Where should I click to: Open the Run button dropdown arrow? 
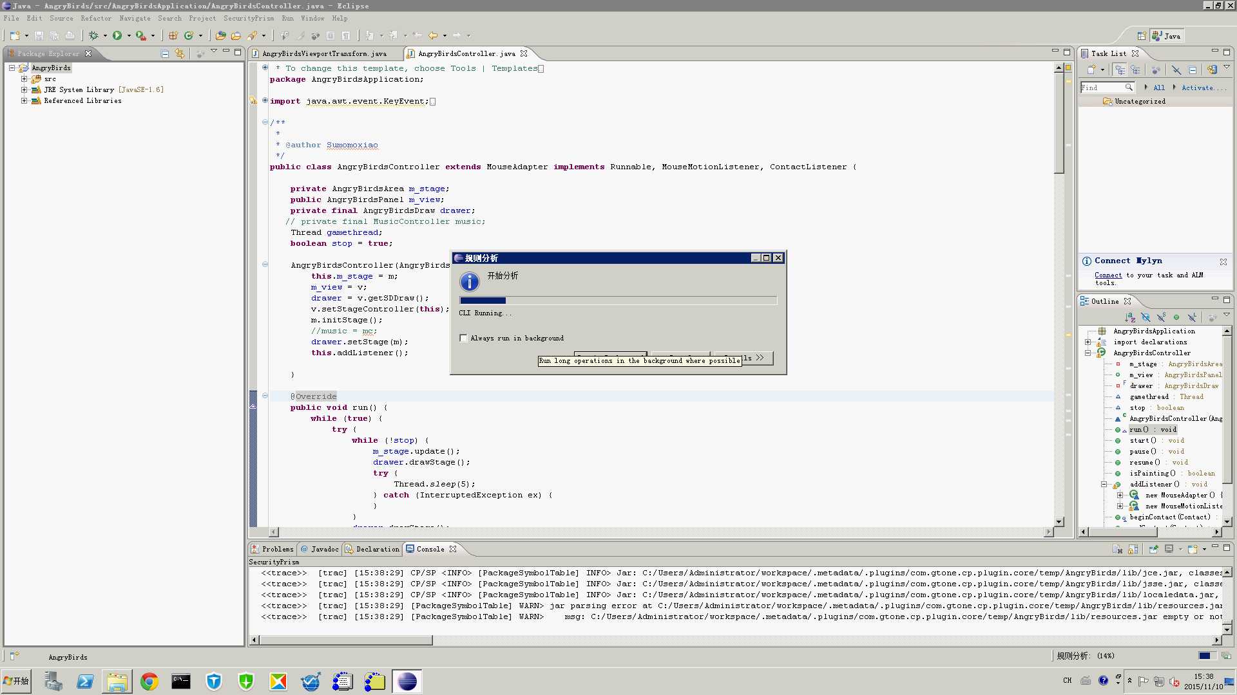pyautogui.click(x=129, y=36)
